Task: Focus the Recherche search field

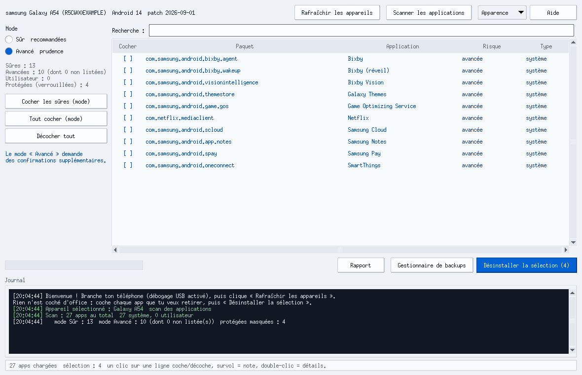Action: click(x=361, y=31)
